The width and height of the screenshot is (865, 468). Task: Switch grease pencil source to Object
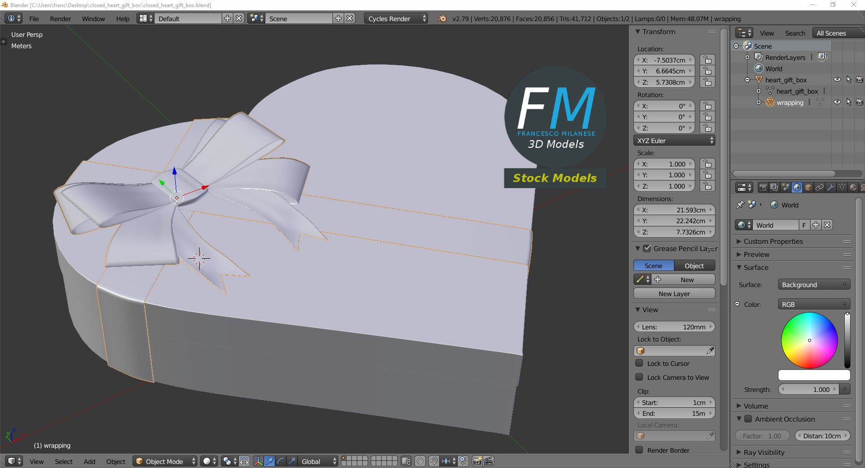click(694, 266)
